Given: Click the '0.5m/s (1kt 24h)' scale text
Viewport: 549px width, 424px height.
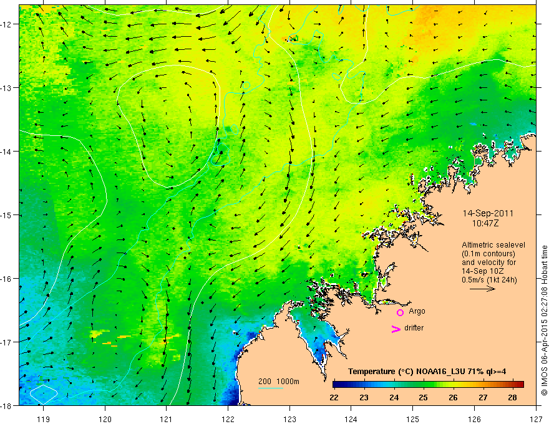Looking at the screenshot, I should click(489, 279).
